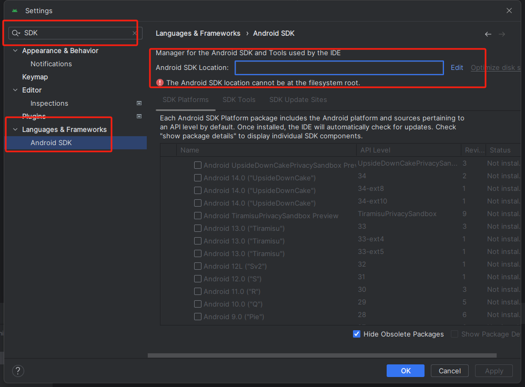The width and height of the screenshot is (525, 387).
Task: Switch to SDK Tools tab
Action: tap(239, 100)
